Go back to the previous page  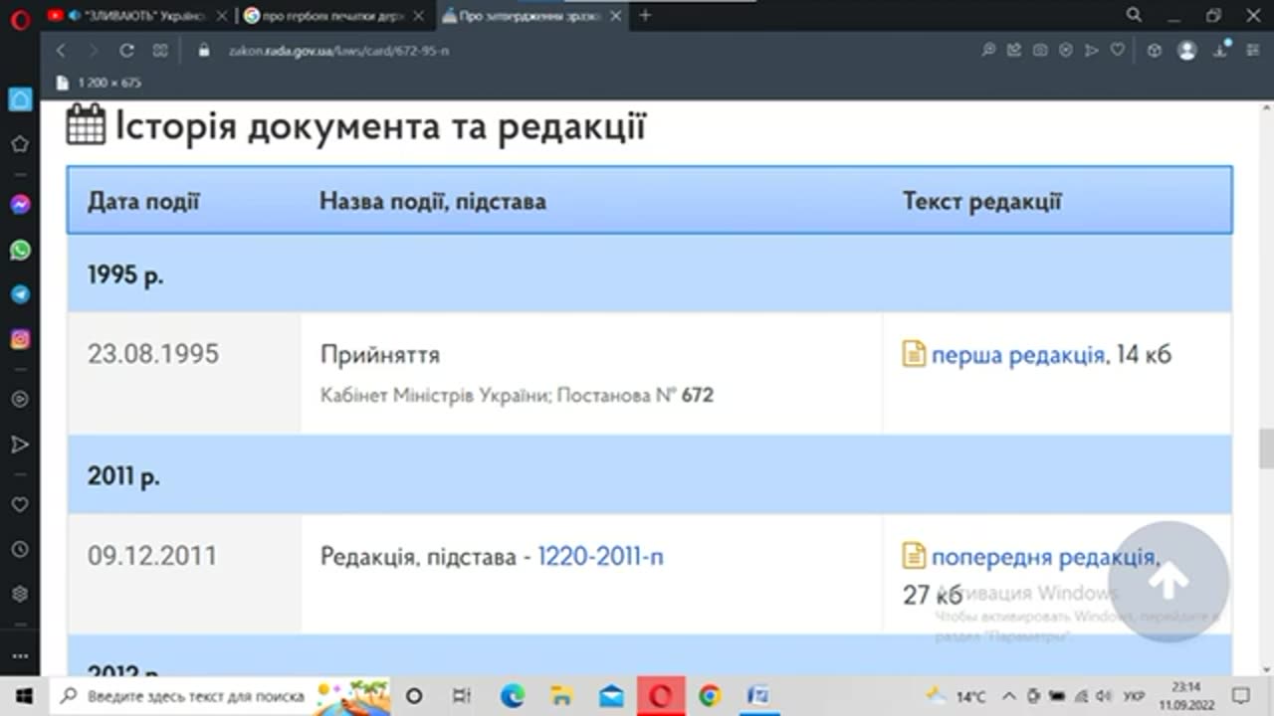62,50
